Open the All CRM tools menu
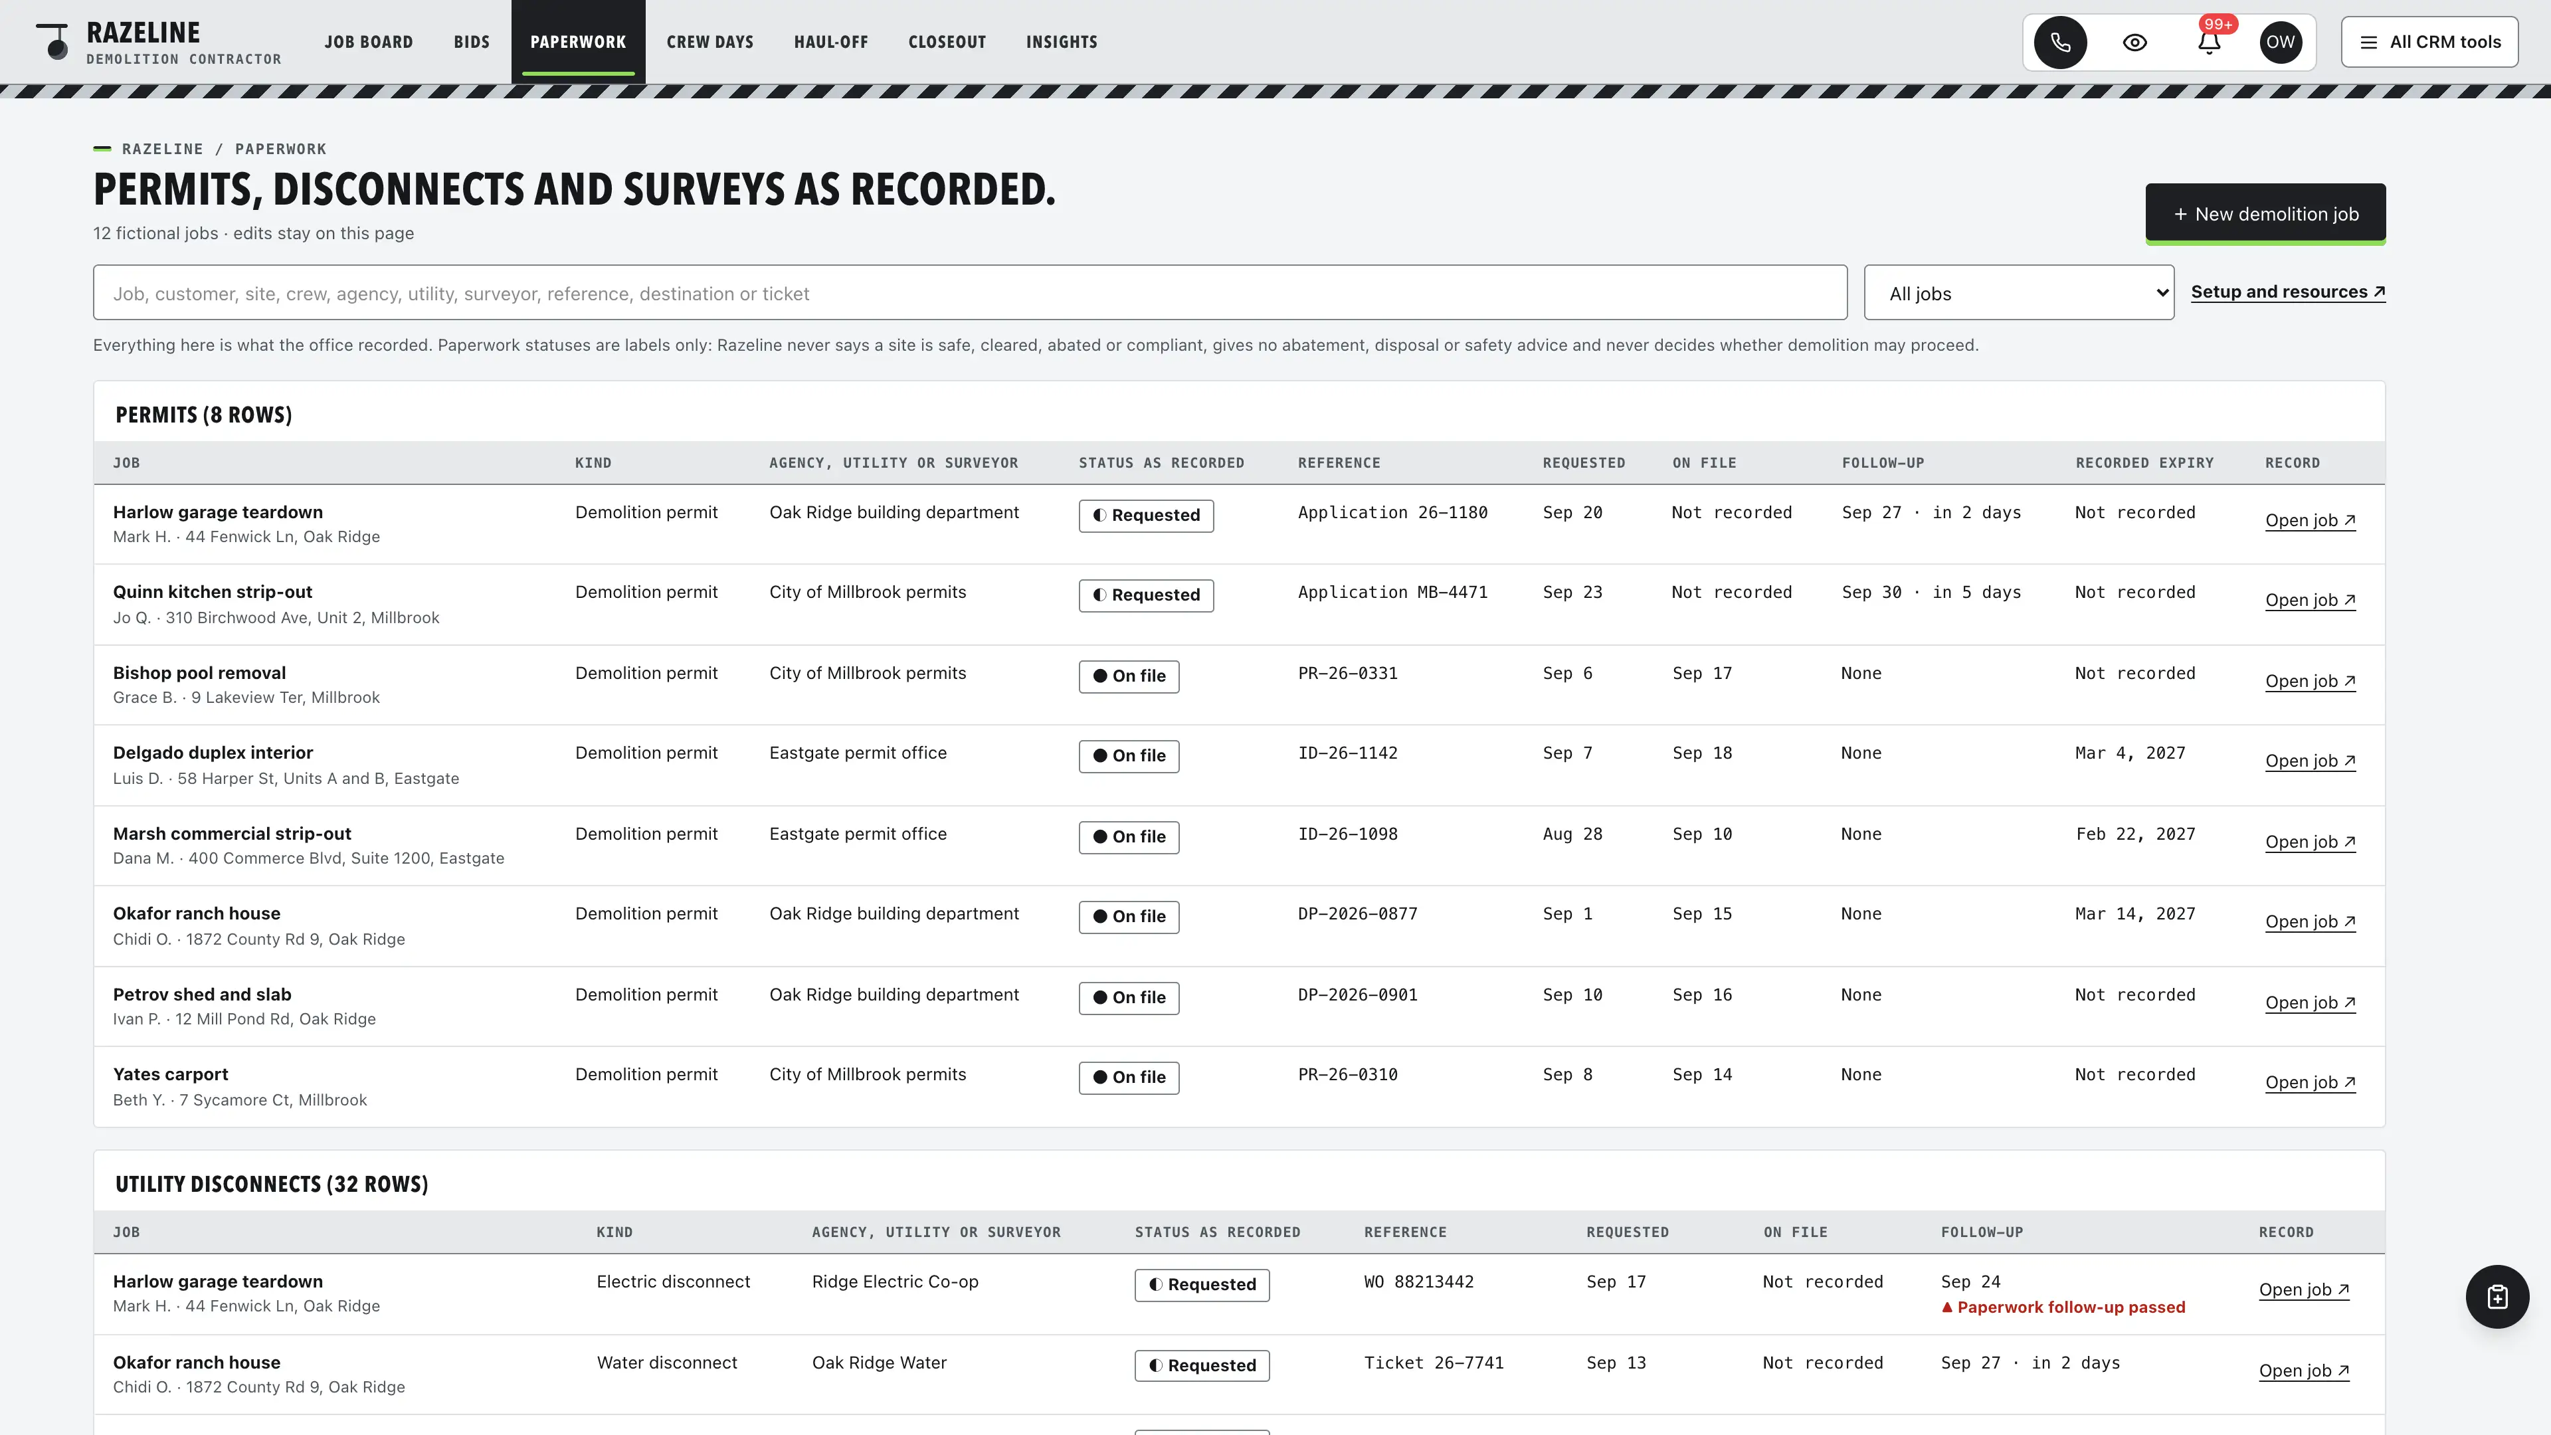This screenshot has height=1435, width=2551. pyautogui.click(x=2429, y=43)
